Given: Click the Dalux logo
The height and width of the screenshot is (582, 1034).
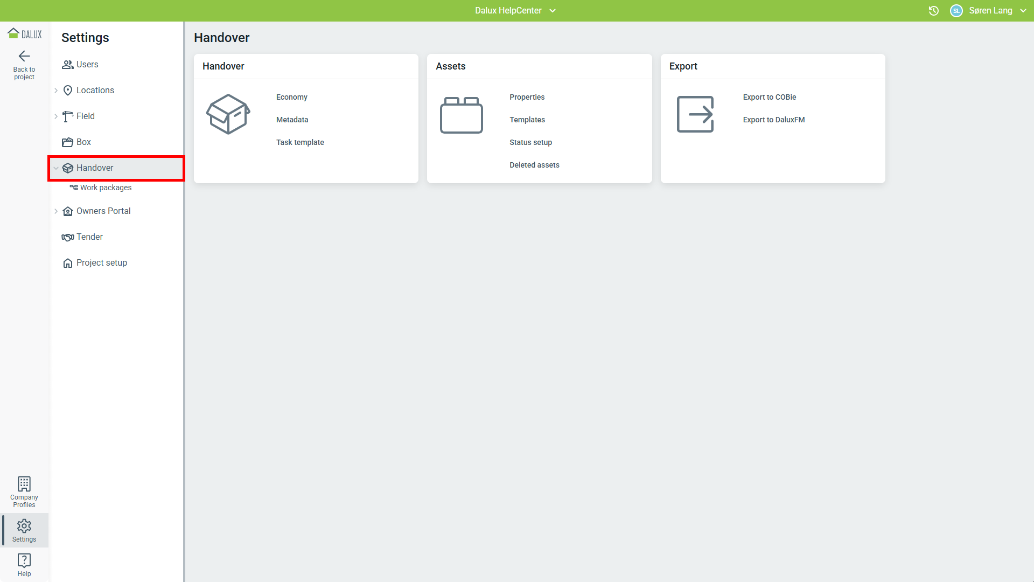Looking at the screenshot, I should tap(24, 34).
